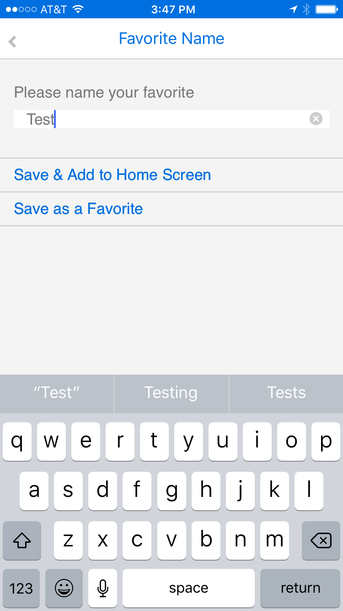
Task: Switch to the 123 numeric keyboard
Action: click(x=21, y=588)
